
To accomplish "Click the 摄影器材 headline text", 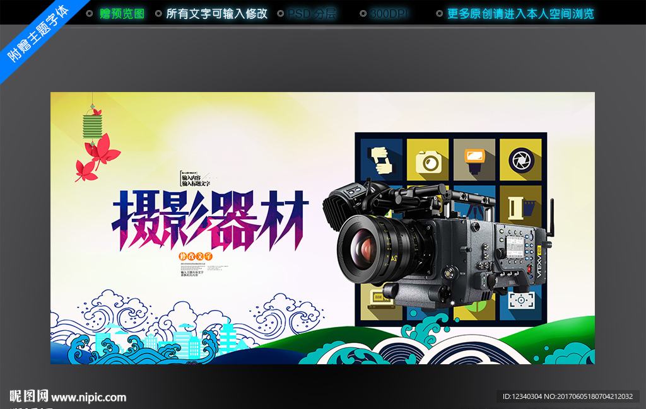I will [x=209, y=220].
